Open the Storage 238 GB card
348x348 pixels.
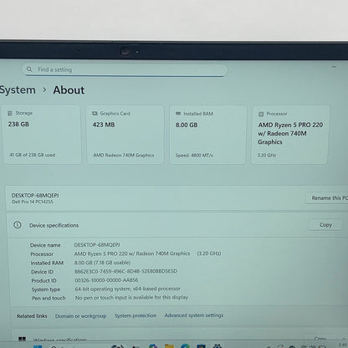pos(42,135)
